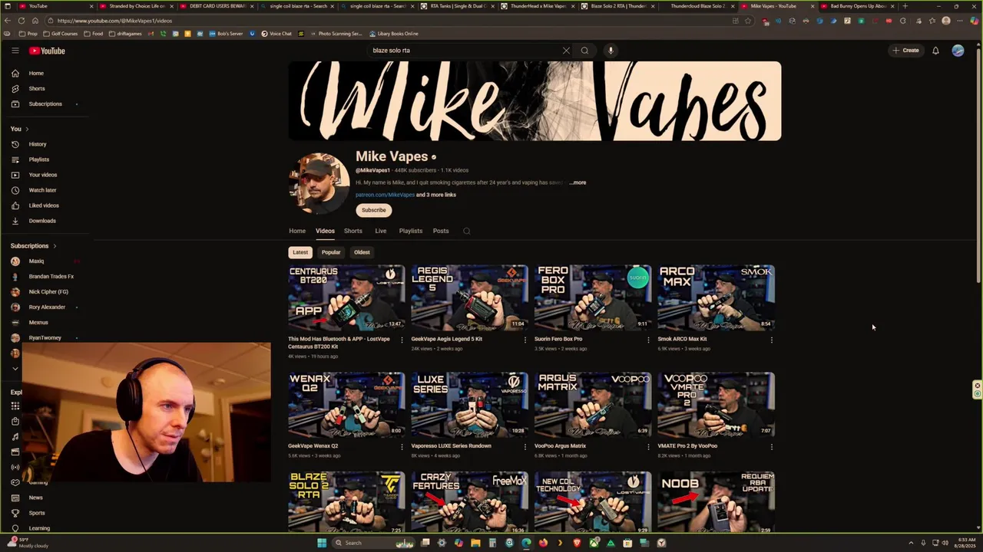Expand the You section
The width and height of the screenshot is (983, 552).
tap(20, 129)
